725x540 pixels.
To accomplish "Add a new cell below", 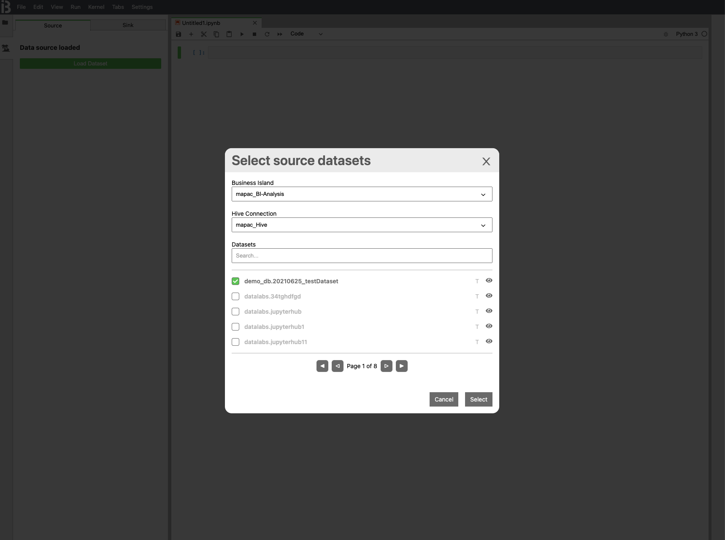I will point(191,34).
